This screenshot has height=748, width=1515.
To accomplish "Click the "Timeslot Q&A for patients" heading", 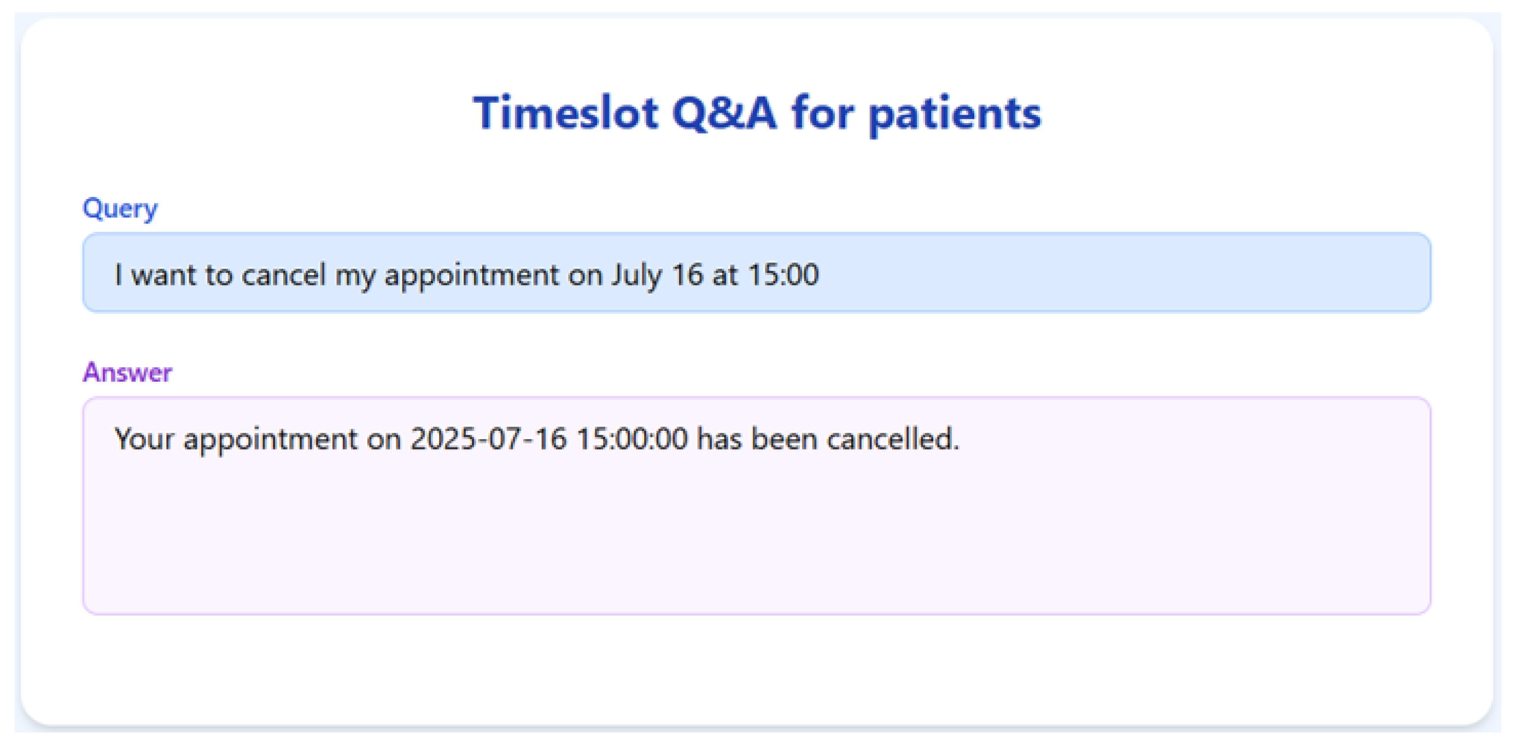I will coord(757,113).
